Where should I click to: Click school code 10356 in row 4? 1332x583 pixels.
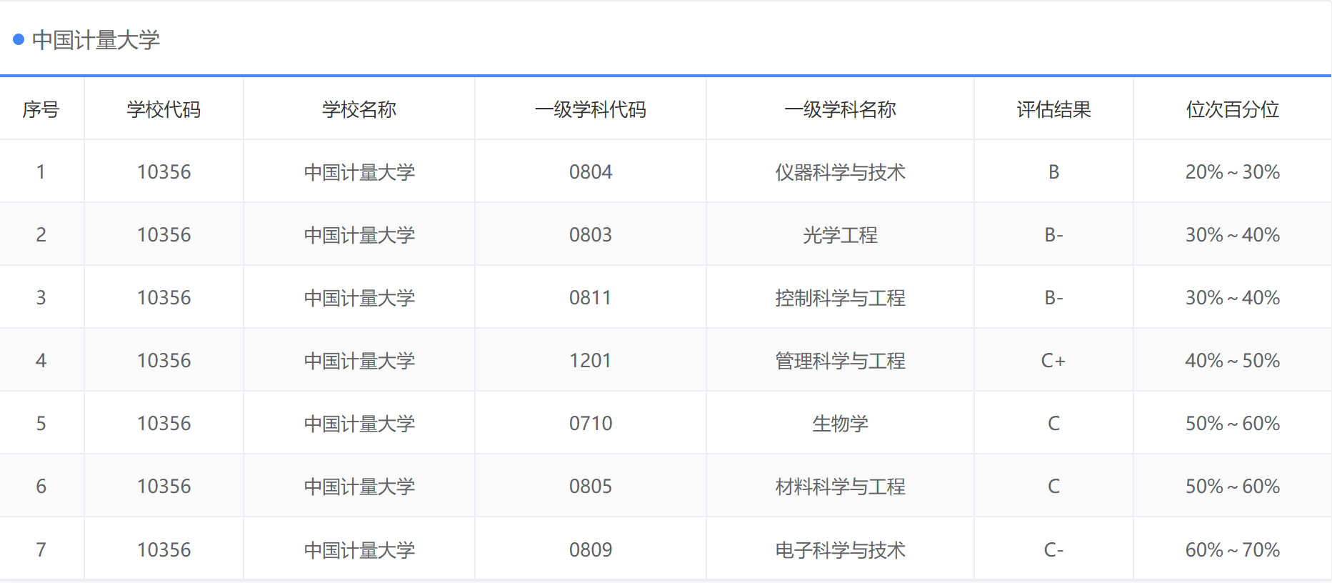click(164, 361)
